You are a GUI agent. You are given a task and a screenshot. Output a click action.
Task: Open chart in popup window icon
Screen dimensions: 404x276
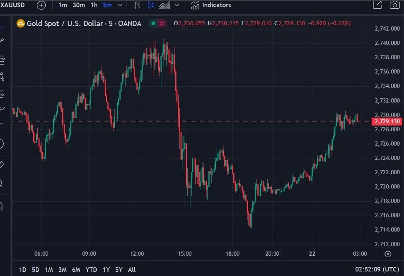[x=377, y=5]
